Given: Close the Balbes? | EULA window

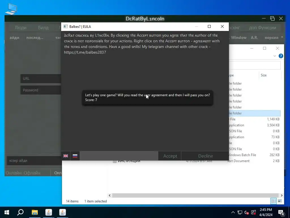Looking at the screenshot, I should 222,26.
